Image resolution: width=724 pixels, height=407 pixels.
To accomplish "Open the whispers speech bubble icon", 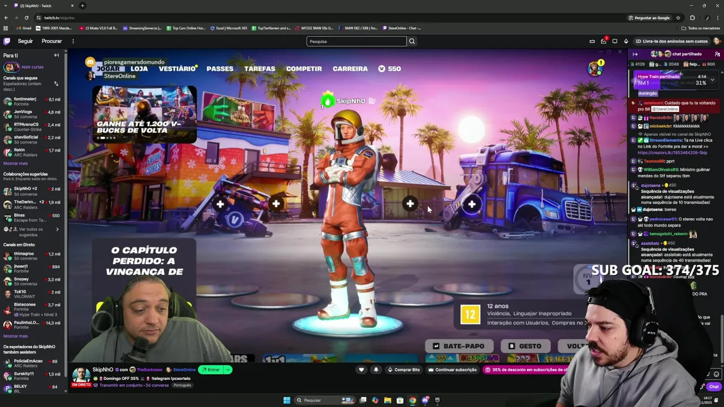I will (615, 41).
